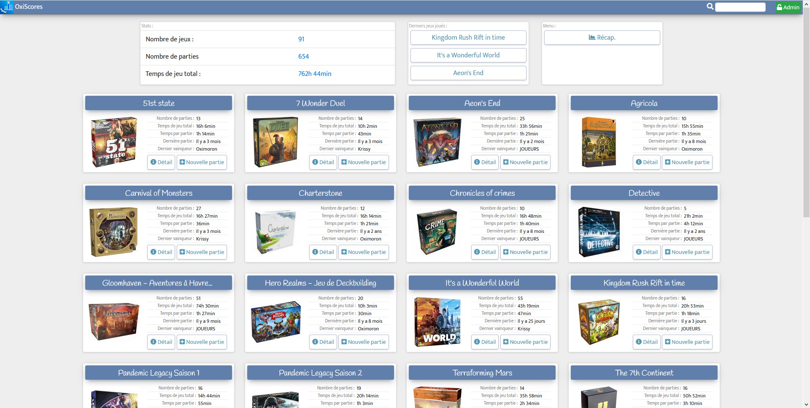Click the Aeon's End box cover image
This screenshot has height=408, width=810.
coord(437,142)
